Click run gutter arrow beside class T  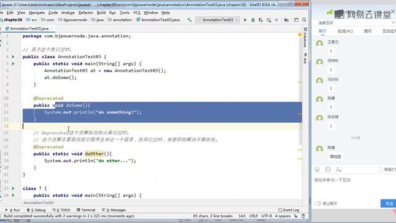click(13, 188)
